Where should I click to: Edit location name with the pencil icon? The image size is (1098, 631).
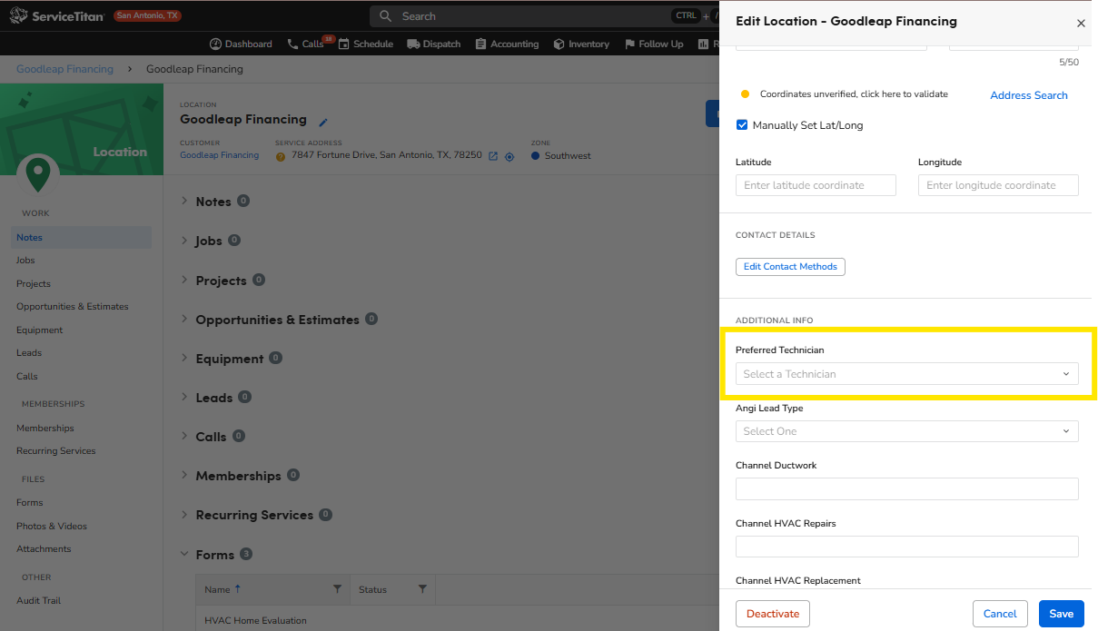pos(322,122)
